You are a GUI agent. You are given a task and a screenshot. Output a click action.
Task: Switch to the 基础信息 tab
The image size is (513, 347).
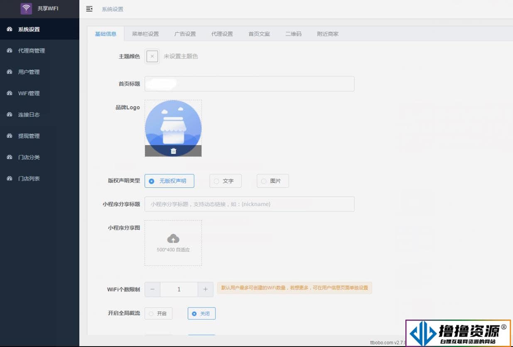point(106,34)
